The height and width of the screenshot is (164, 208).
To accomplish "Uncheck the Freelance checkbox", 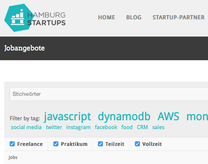I will click(12, 144).
